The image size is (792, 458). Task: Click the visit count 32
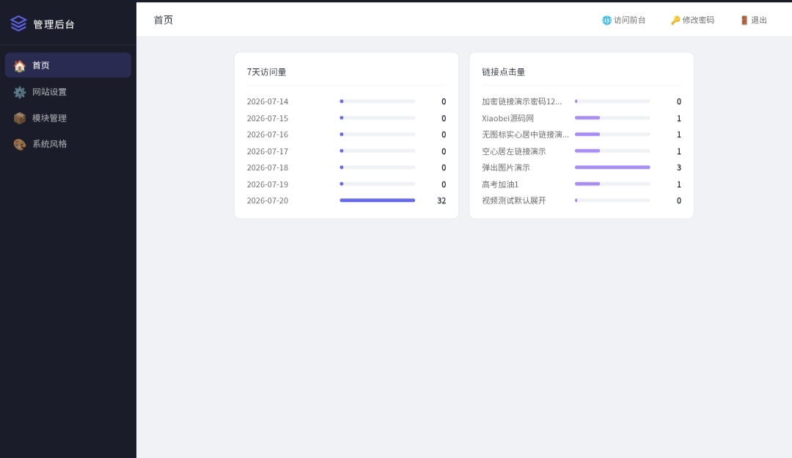coord(441,200)
